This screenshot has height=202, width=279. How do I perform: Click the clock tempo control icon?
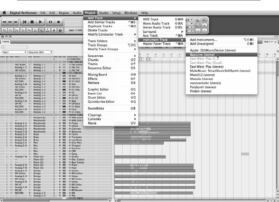click(60, 30)
